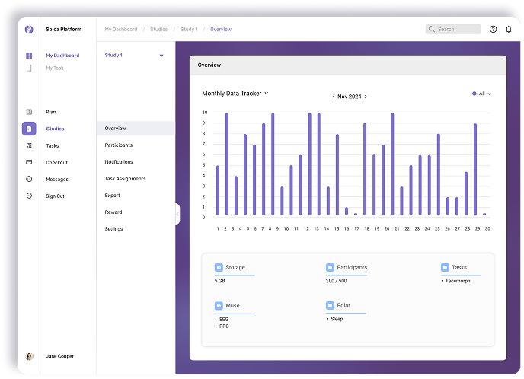
Task: Click Studies breadcrumb link
Action: pos(158,30)
